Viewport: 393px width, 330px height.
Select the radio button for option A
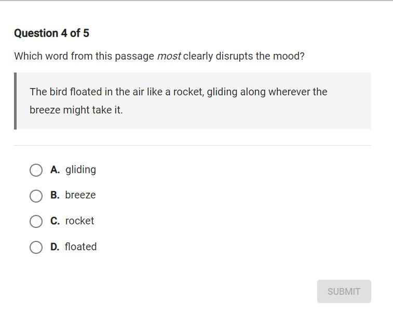point(36,170)
